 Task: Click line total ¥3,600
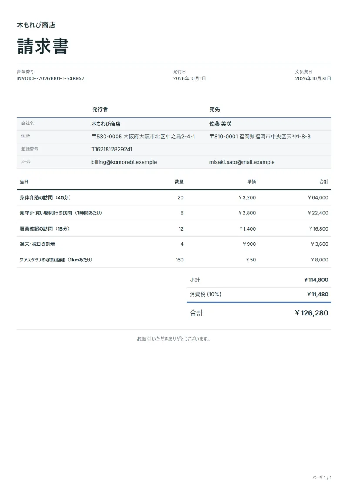tap(319, 244)
